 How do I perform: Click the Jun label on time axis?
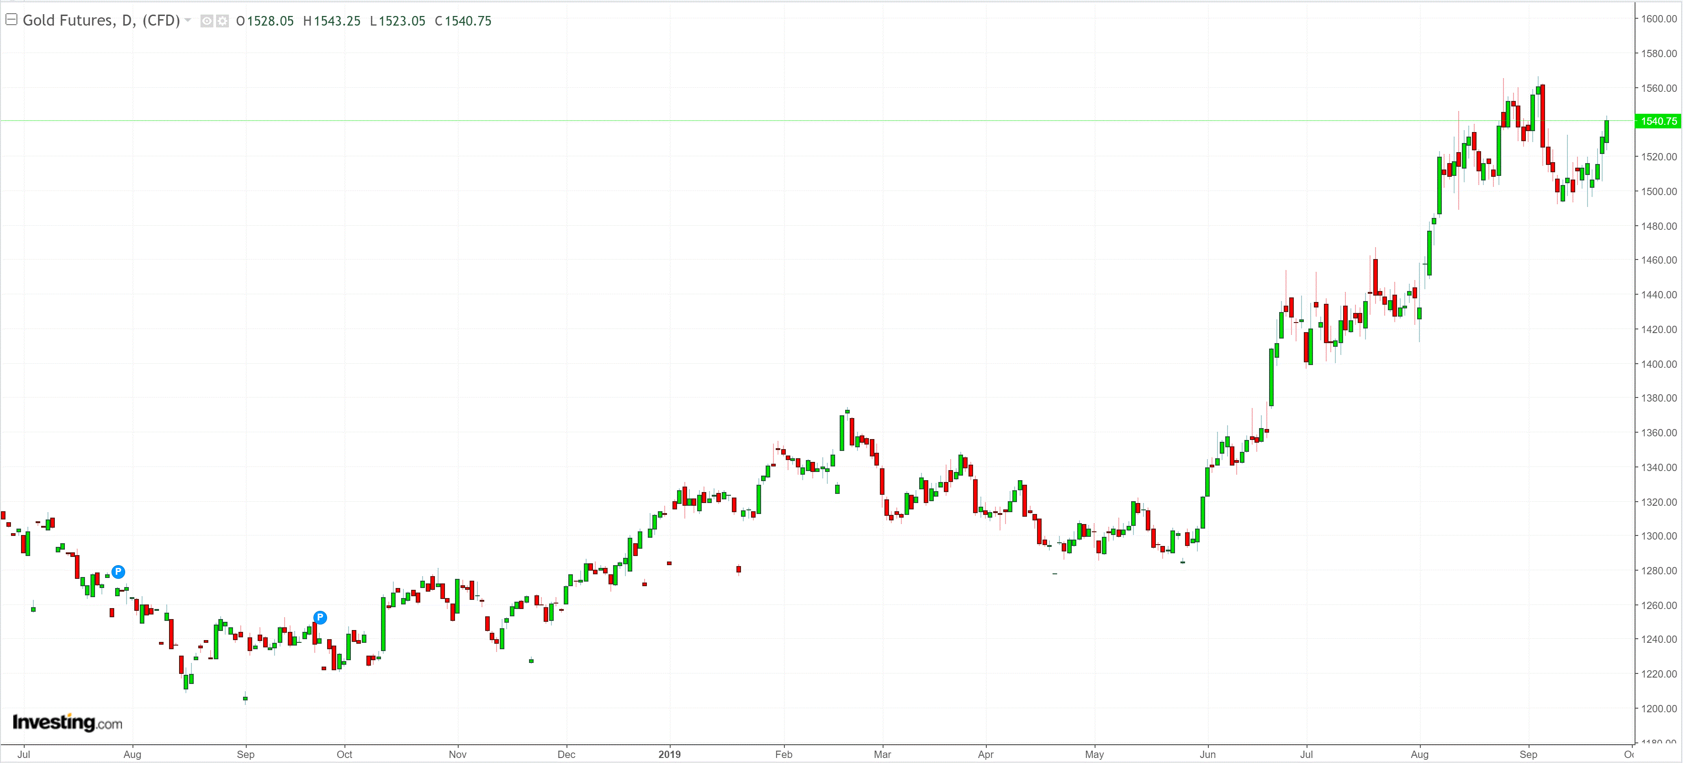click(x=1207, y=754)
